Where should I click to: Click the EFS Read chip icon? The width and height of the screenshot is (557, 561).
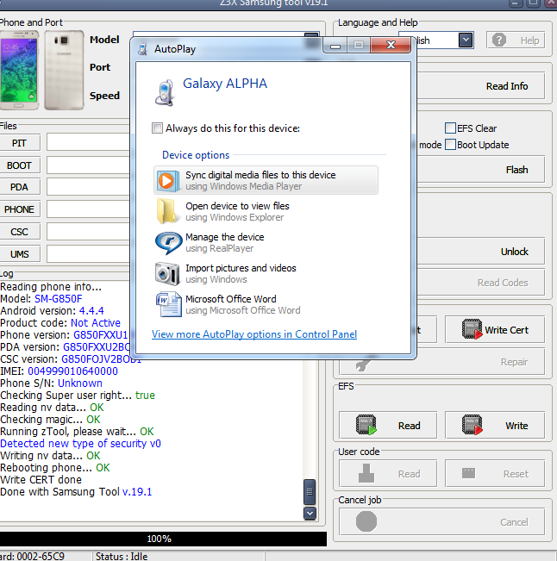(x=366, y=425)
